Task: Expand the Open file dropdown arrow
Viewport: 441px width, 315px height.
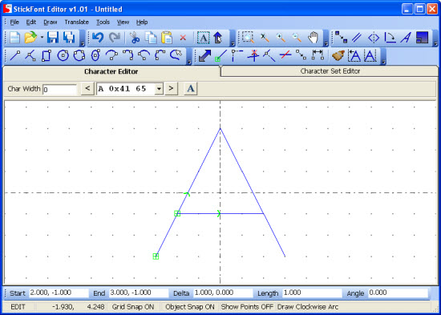Action: click(x=42, y=38)
